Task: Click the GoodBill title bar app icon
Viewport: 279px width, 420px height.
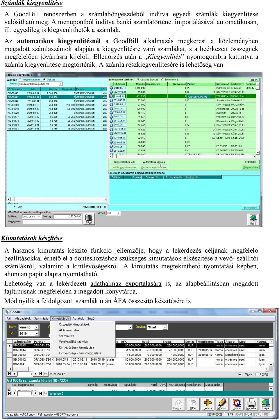Action: click(x=7, y=311)
